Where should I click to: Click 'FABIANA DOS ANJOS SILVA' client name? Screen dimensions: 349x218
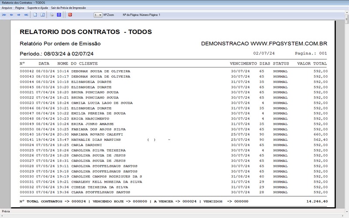99,129
